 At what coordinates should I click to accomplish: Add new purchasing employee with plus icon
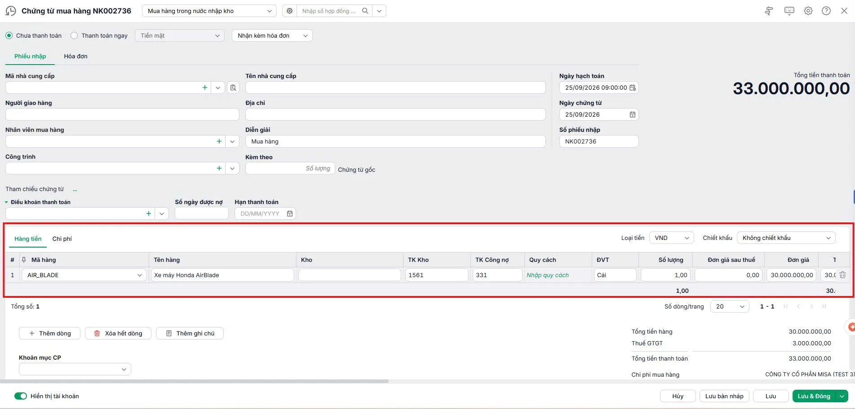(219, 141)
